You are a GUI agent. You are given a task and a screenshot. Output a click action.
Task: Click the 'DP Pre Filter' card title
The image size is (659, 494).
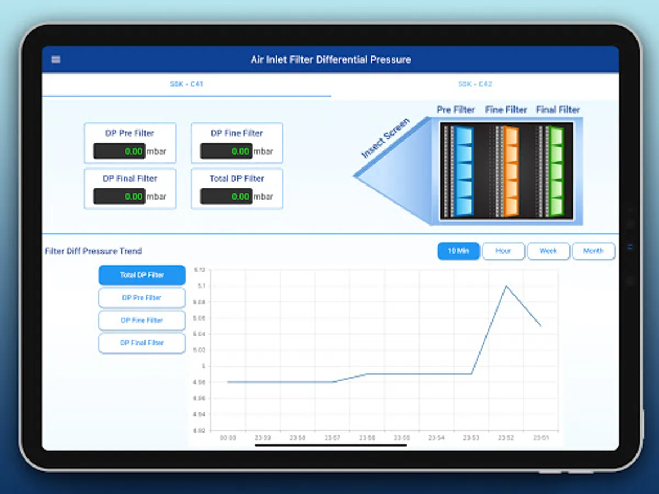[130, 133]
